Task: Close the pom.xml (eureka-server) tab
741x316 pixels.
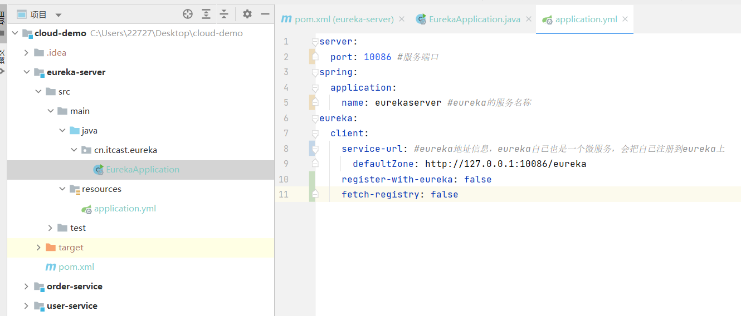Action: (402, 19)
